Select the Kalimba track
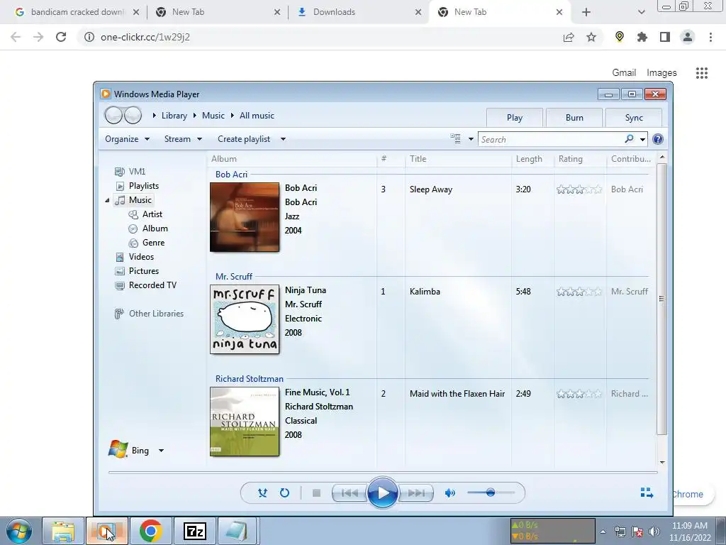726x545 pixels. pyautogui.click(x=425, y=292)
